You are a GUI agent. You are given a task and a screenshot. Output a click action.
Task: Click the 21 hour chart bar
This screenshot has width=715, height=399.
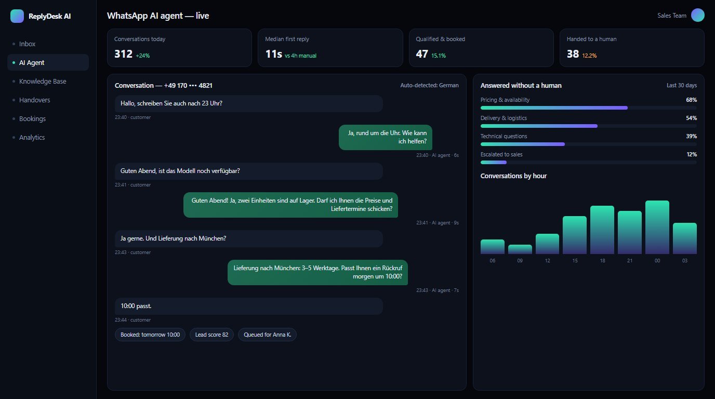click(x=630, y=232)
